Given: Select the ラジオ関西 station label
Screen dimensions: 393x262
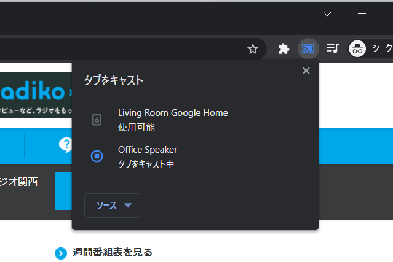Looking at the screenshot, I should tap(19, 182).
